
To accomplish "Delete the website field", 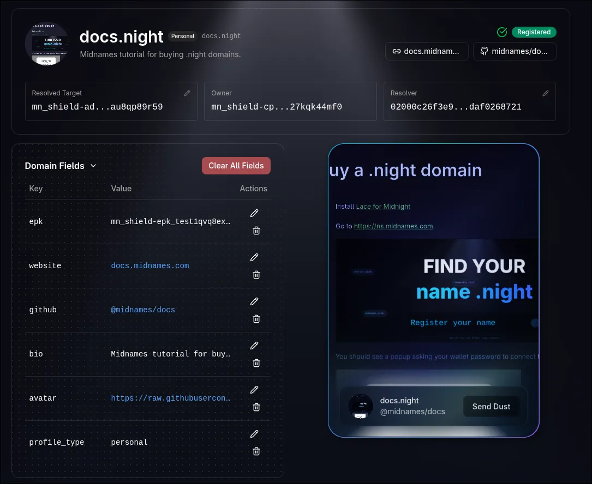I will click(256, 275).
